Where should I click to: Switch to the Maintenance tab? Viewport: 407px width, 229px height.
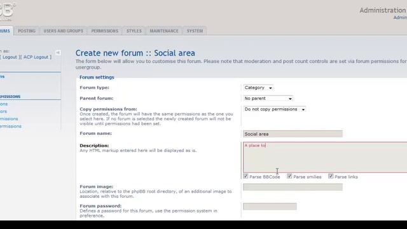coord(164,31)
